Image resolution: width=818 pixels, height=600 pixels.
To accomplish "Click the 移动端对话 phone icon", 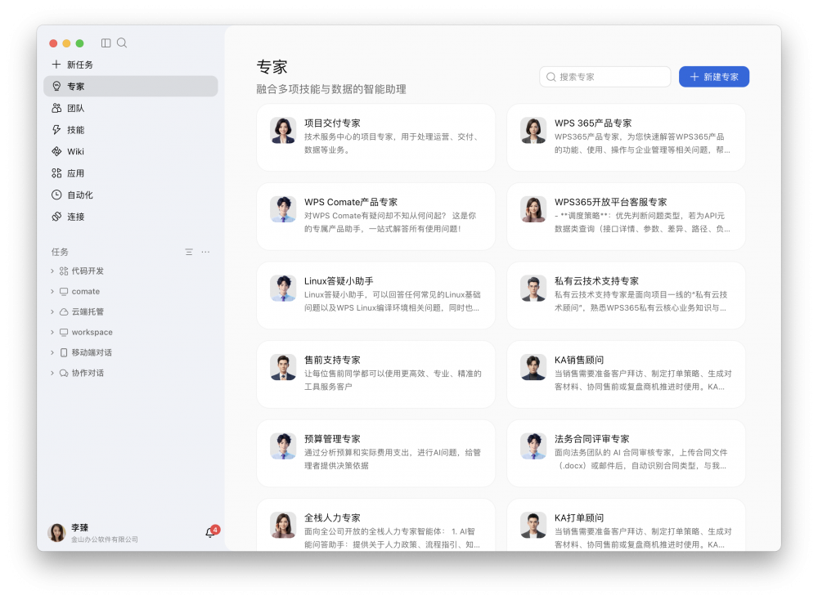I will [64, 352].
